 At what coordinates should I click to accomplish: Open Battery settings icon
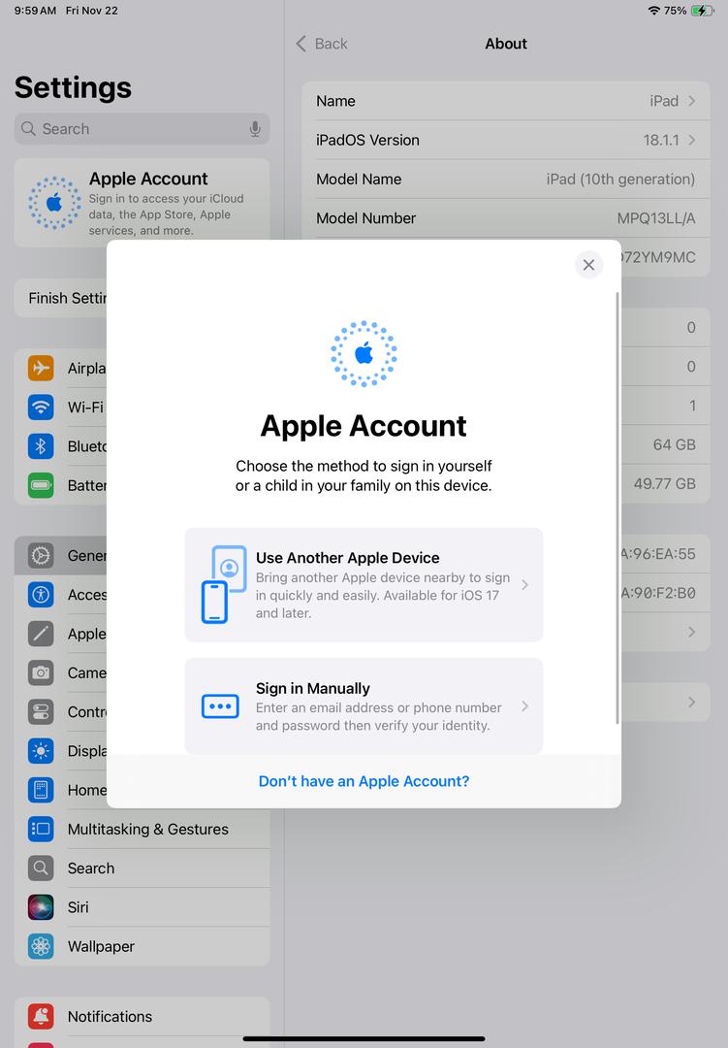pyautogui.click(x=41, y=484)
